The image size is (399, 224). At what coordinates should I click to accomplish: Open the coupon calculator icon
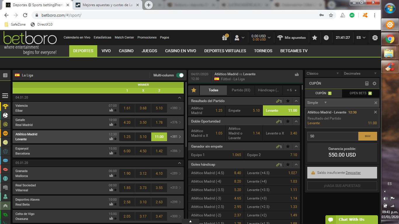pos(367,83)
